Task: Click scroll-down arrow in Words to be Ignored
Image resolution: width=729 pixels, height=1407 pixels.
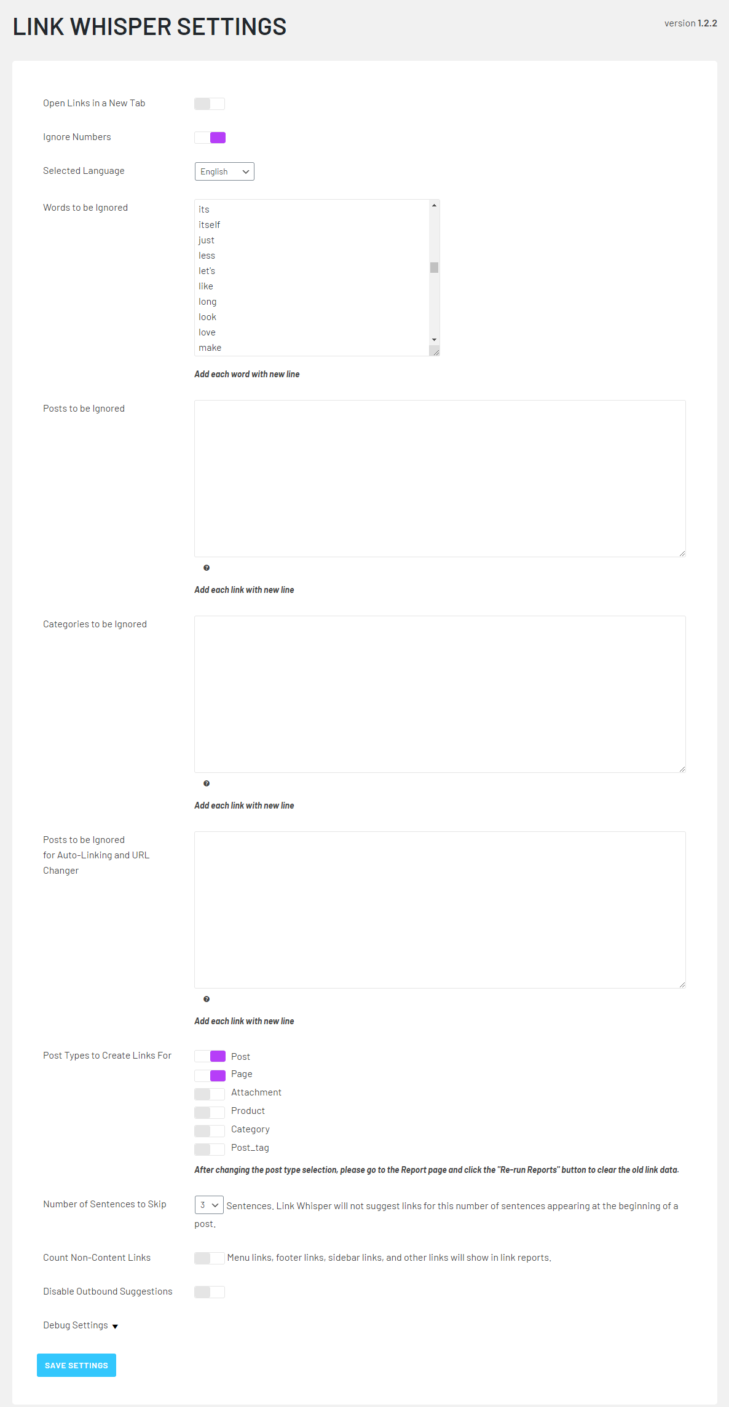Action: tap(434, 340)
